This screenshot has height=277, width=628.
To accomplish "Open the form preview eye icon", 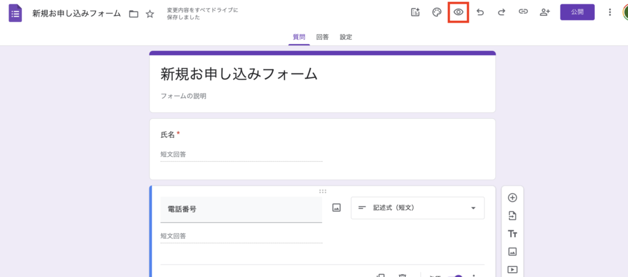I will point(458,12).
